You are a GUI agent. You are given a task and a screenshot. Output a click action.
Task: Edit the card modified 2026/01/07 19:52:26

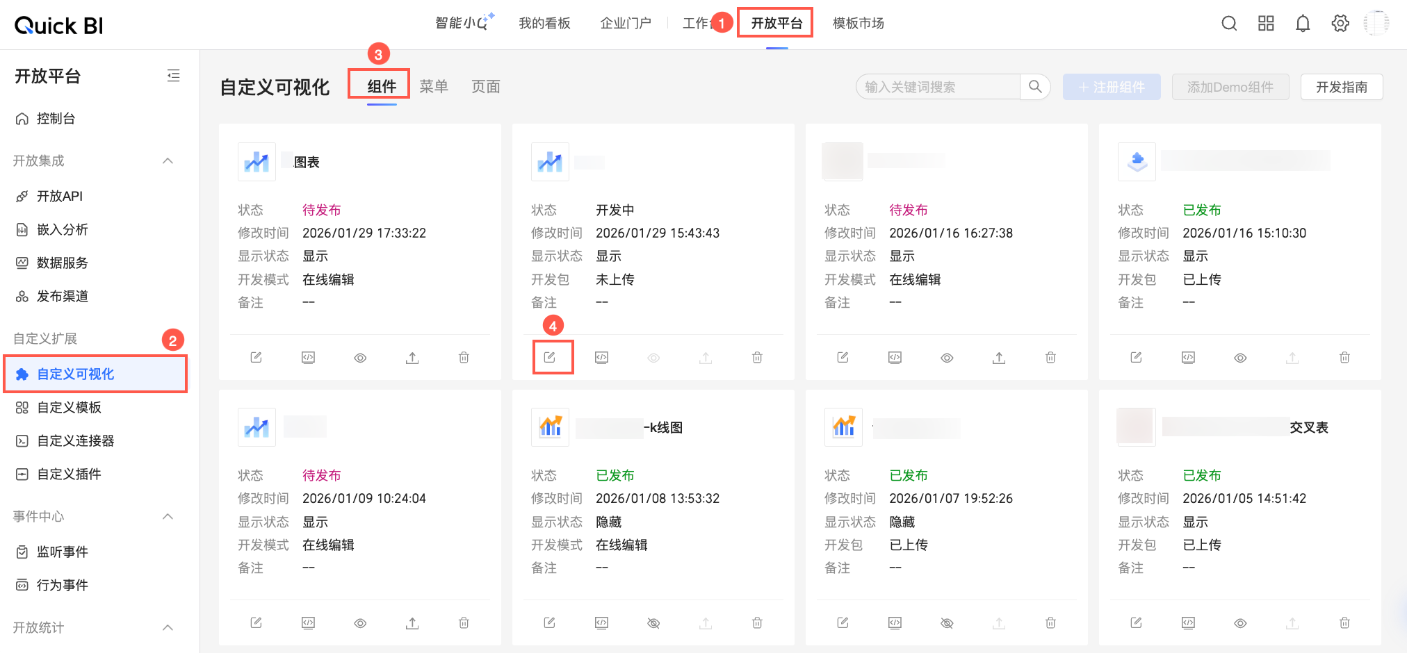pyautogui.click(x=843, y=622)
